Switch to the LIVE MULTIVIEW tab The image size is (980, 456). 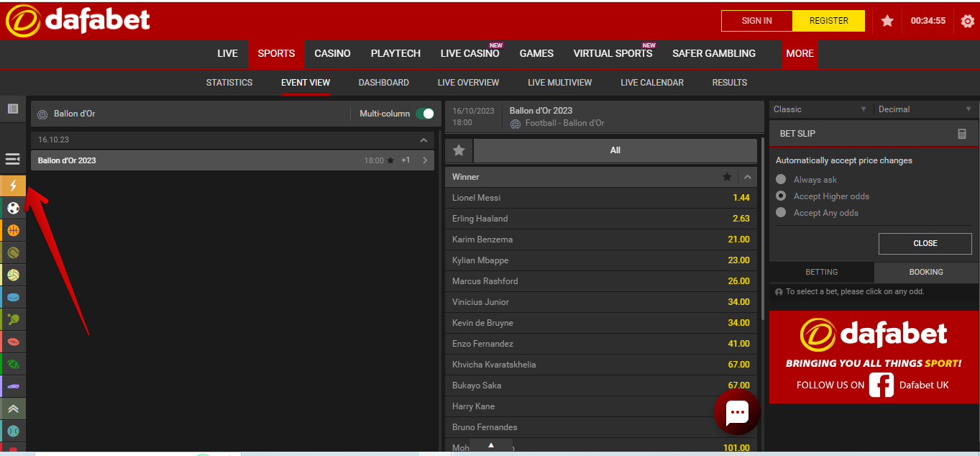pos(560,83)
